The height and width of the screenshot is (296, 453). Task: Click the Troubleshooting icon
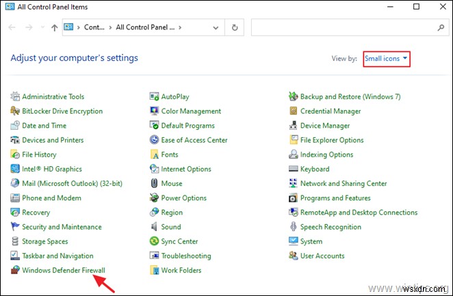pos(154,256)
